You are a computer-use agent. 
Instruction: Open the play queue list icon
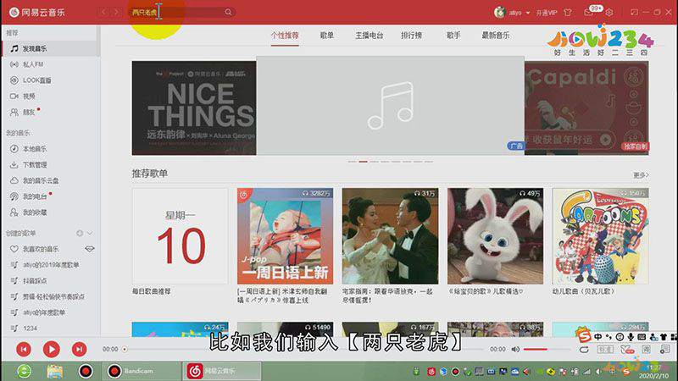click(x=665, y=349)
